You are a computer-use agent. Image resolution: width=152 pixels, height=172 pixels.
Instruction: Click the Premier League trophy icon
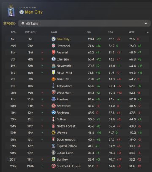click(x=11, y=11)
